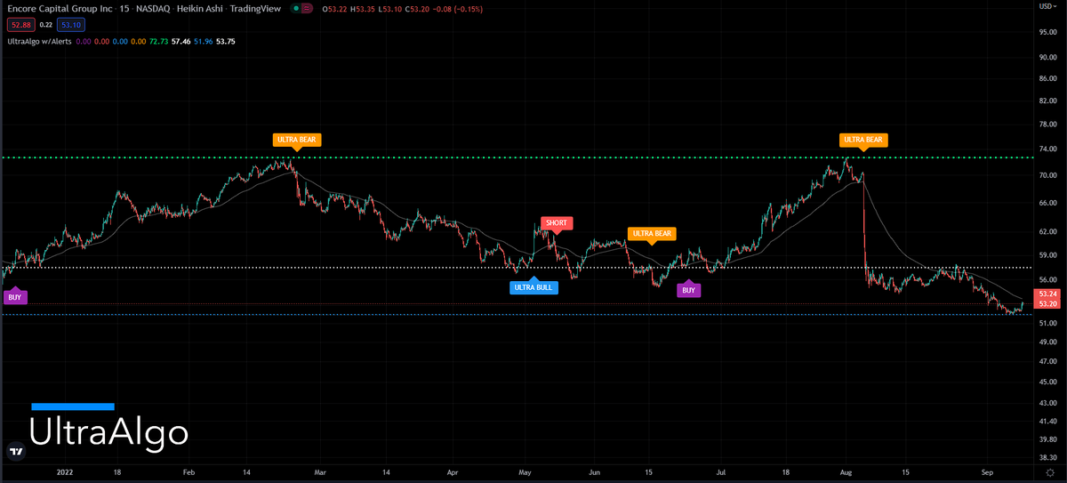Screen dimensions: 1067x483
Task: Open chart settings gear icon
Action: [x=1049, y=473]
